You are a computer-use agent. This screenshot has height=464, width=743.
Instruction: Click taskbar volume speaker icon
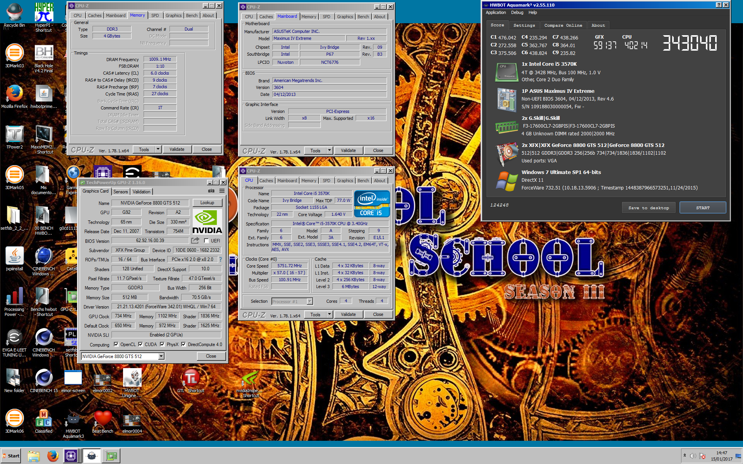coord(693,456)
